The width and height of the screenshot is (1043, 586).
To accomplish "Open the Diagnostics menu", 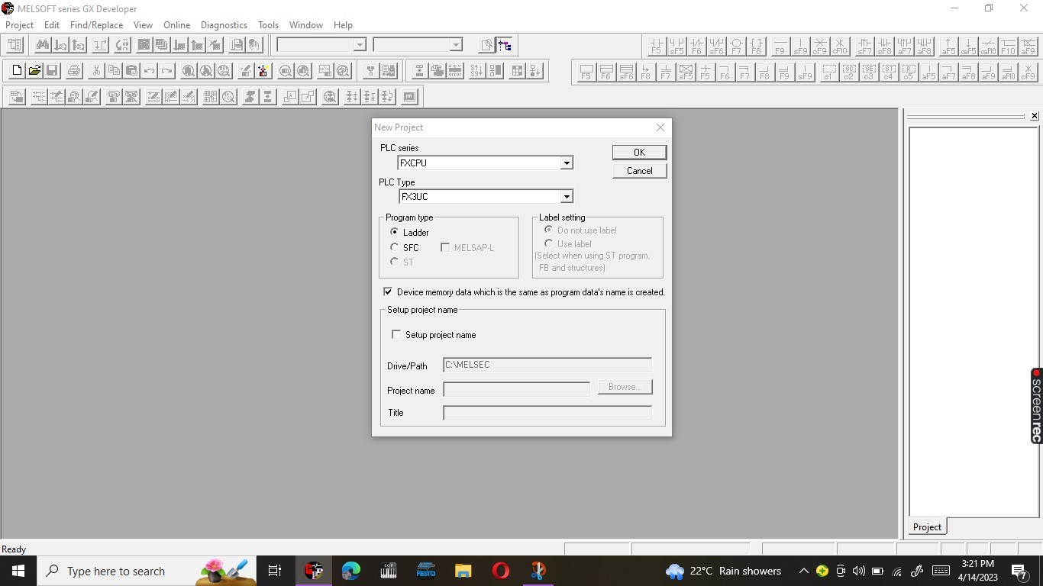I will click(x=224, y=25).
